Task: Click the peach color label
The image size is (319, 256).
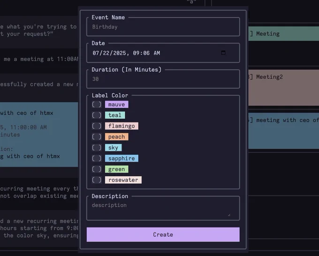Action: pos(116,137)
